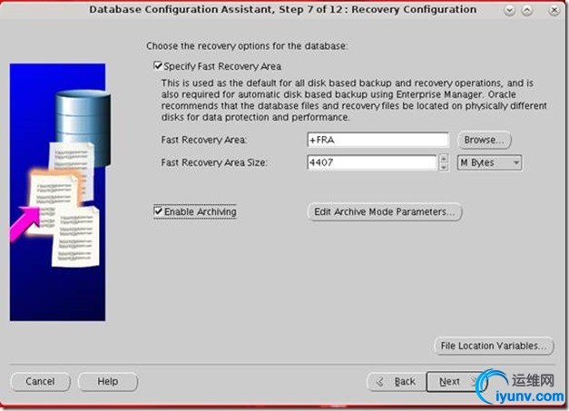The width and height of the screenshot is (569, 411).
Task: Open File Location Variables dialog
Action: [494, 346]
